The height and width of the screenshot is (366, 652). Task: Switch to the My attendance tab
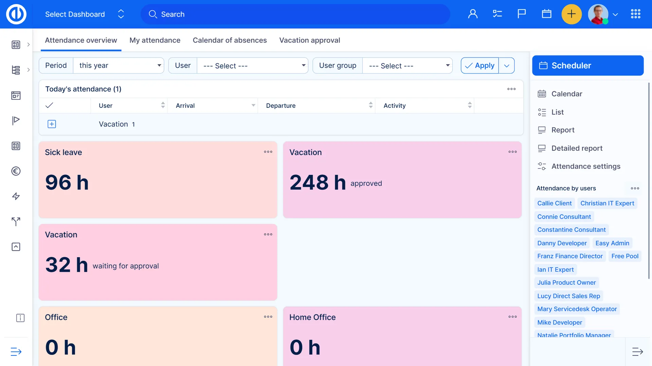click(x=155, y=40)
